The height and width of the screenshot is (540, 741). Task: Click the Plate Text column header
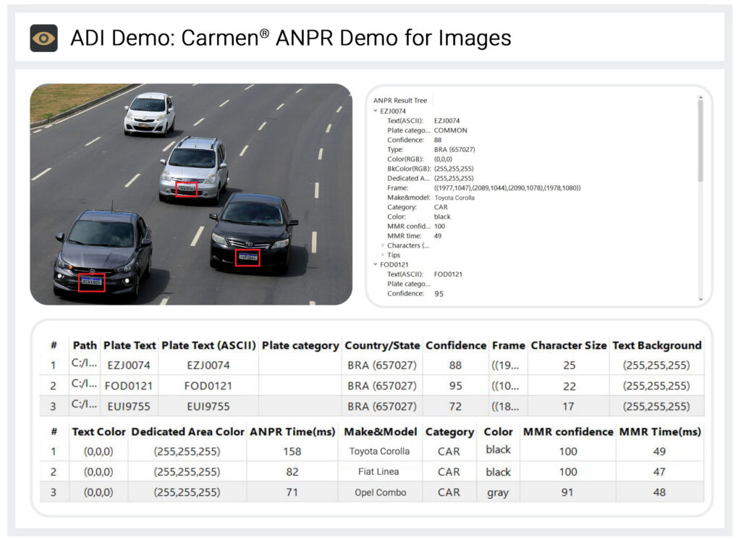tap(130, 345)
